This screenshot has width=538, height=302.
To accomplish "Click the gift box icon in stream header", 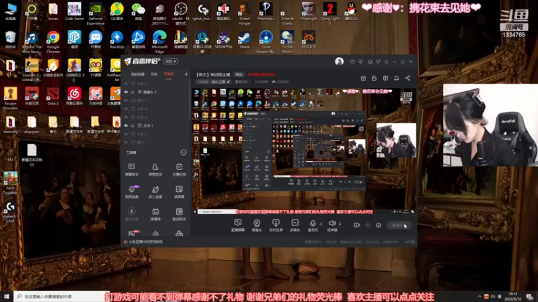I will pyautogui.click(x=363, y=78).
